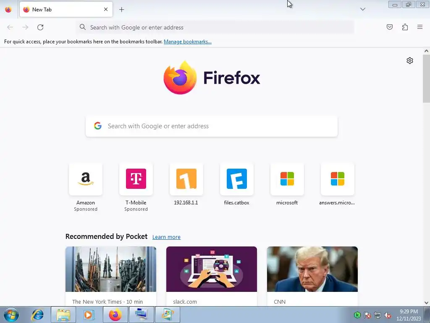Click the green K tray icon

click(357, 315)
